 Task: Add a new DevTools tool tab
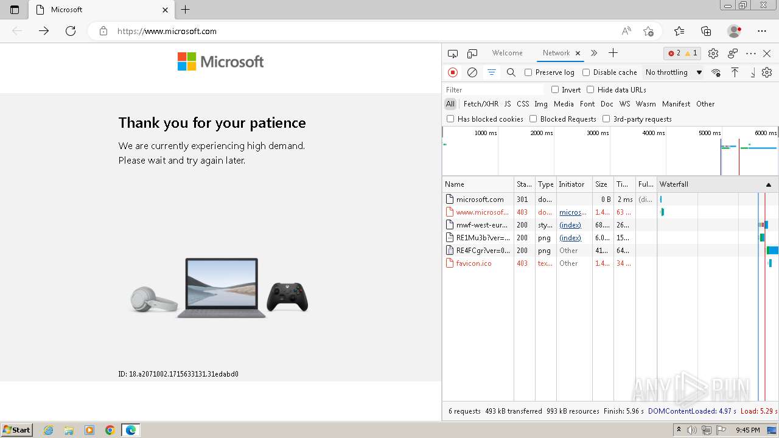[x=613, y=53]
